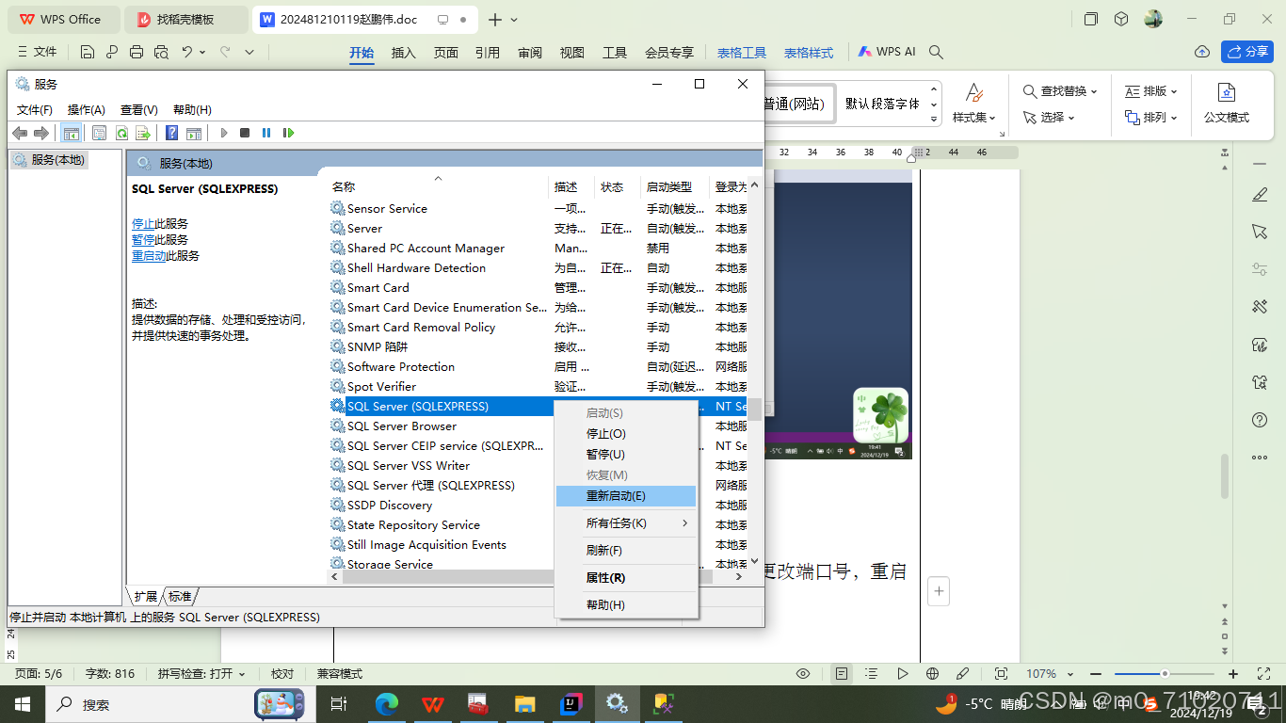Click WPS print icon

[137, 53]
